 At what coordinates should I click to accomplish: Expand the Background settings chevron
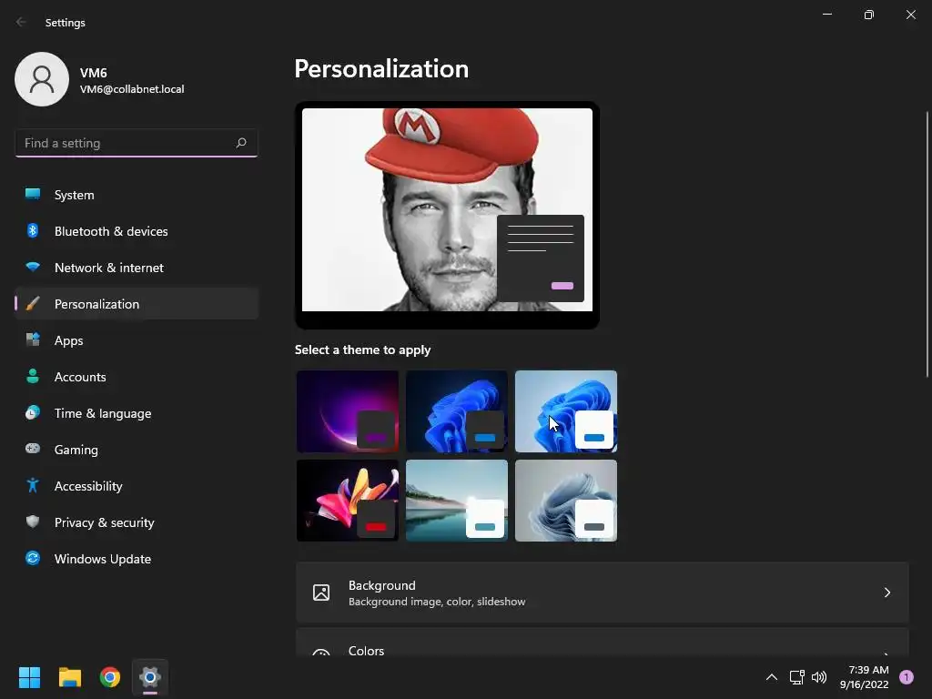point(886,593)
